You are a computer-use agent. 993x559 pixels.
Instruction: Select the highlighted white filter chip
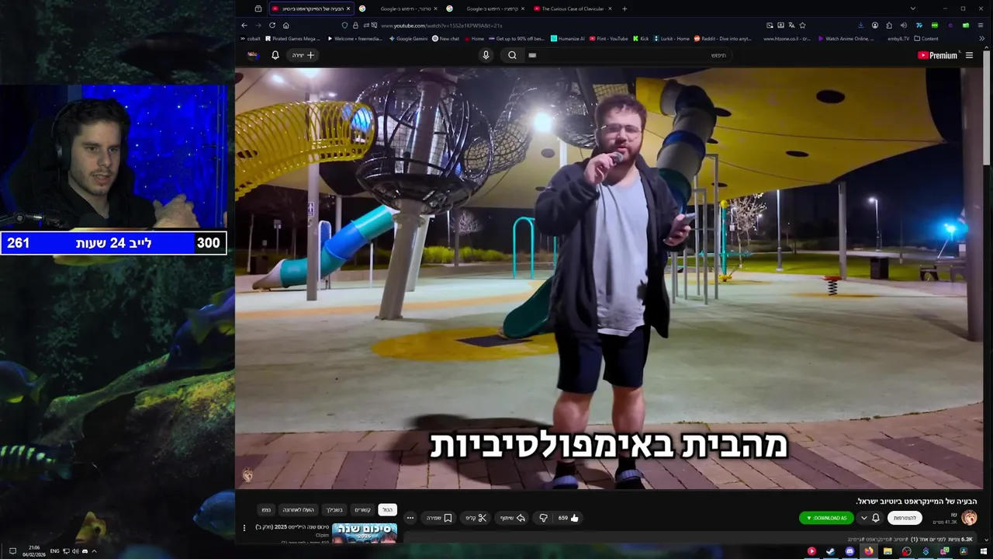pos(387,510)
